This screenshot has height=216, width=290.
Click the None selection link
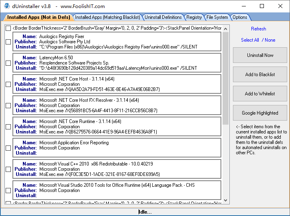click(270, 40)
